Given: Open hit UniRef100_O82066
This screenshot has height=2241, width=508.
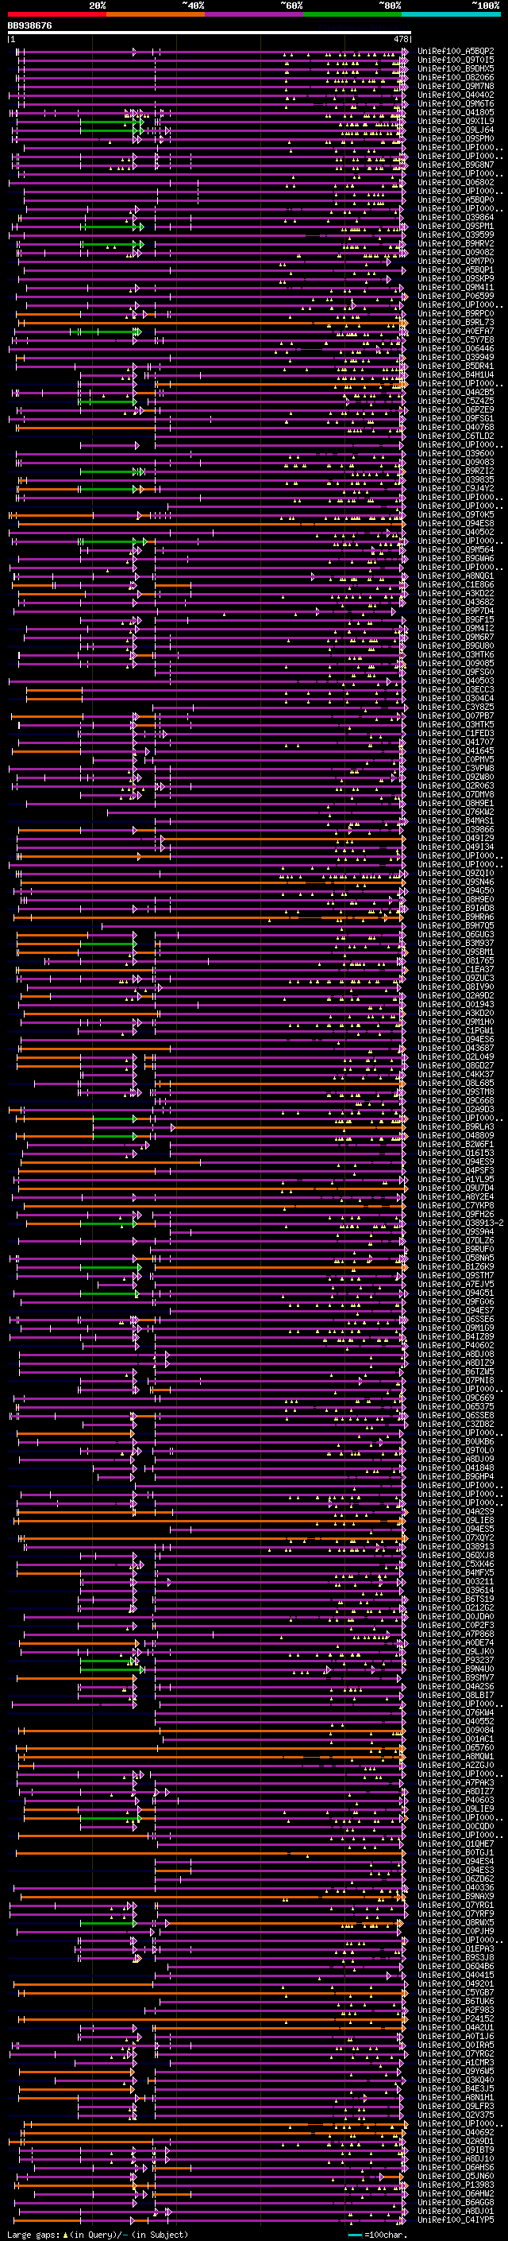Looking at the screenshot, I should point(456,77).
